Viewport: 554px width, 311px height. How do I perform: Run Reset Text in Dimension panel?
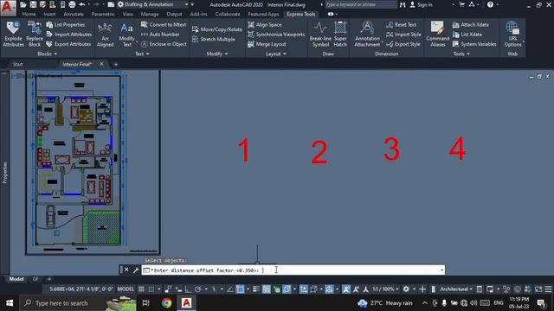pyautogui.click(x=401, y=25)
